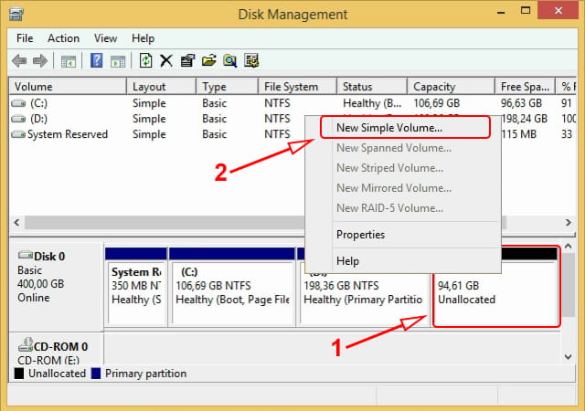585x411 pixels.
Task: Show/hide action pane toolbar icon
Action: [x=118, y=61]
